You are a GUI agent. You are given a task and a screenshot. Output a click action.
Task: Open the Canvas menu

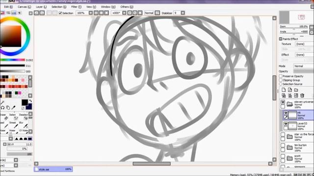coord(24,7)
